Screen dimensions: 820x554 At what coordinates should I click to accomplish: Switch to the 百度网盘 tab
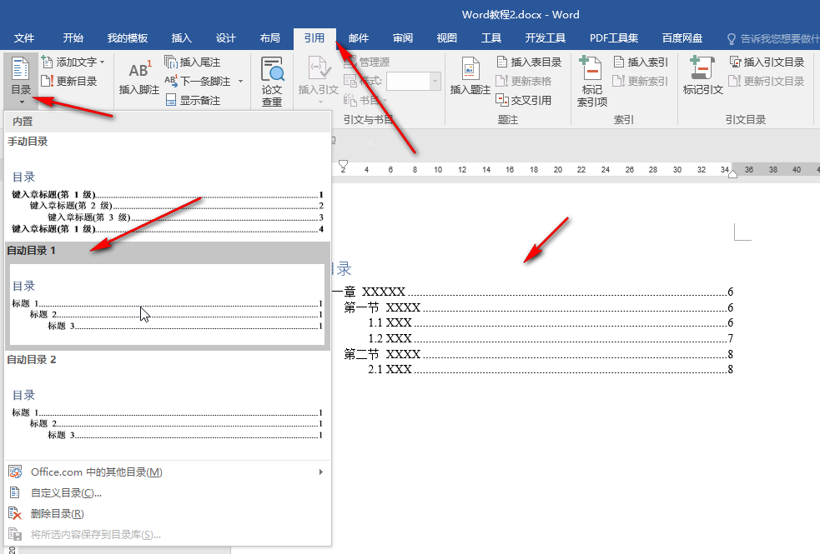682,38
